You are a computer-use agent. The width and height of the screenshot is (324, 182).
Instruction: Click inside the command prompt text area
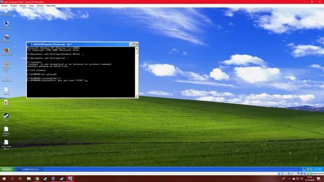point(81,72)
